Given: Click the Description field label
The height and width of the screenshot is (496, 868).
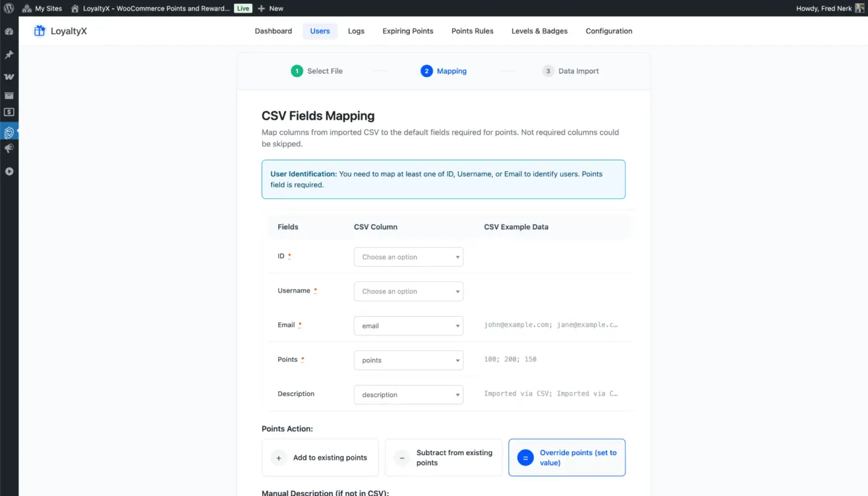Looking at the screenshot, I should click(296, 394).
